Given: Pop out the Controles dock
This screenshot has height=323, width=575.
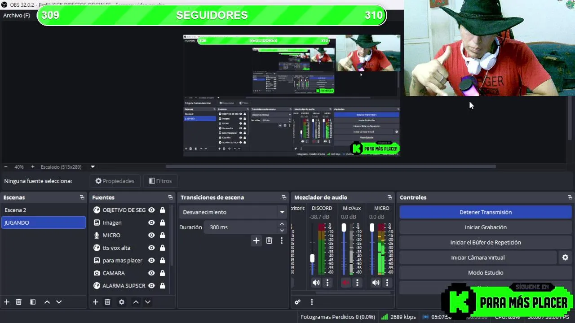Looking at the screenshot, I should pos(570,197).
